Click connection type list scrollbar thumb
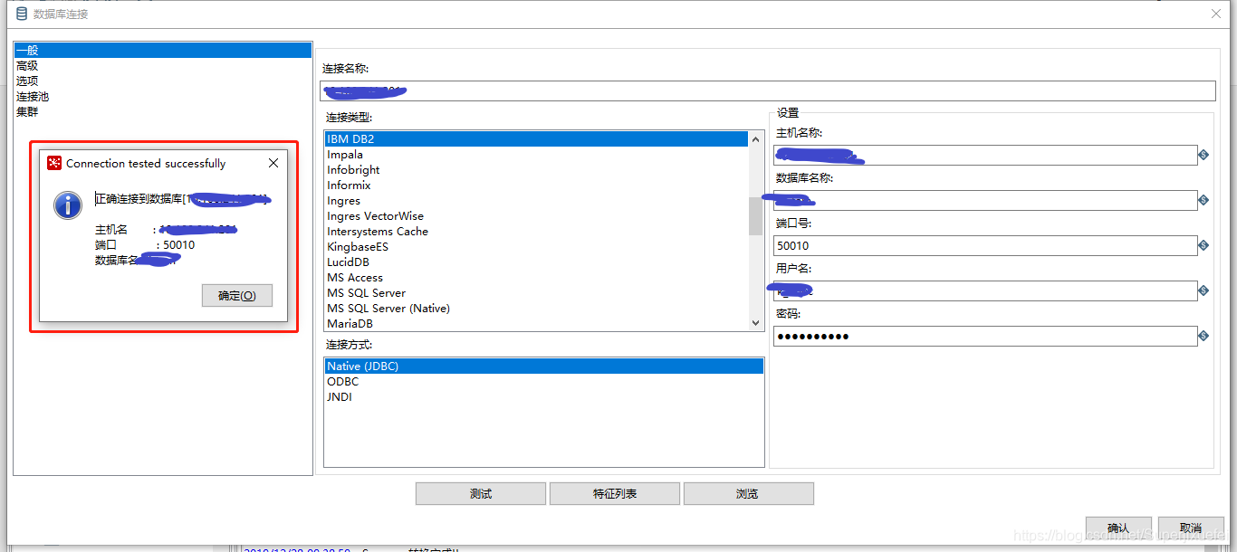Viewport: 1237px width, 552px height. click(756, 216)
